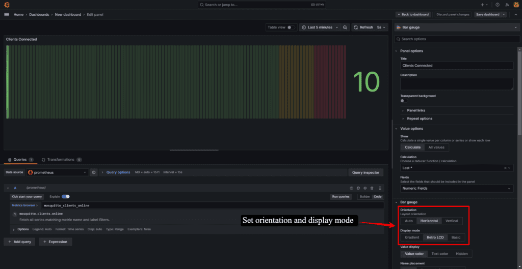The image size is (522, 269).
Task: Select Hidden for value display
Action: click(x=462, y=254)
